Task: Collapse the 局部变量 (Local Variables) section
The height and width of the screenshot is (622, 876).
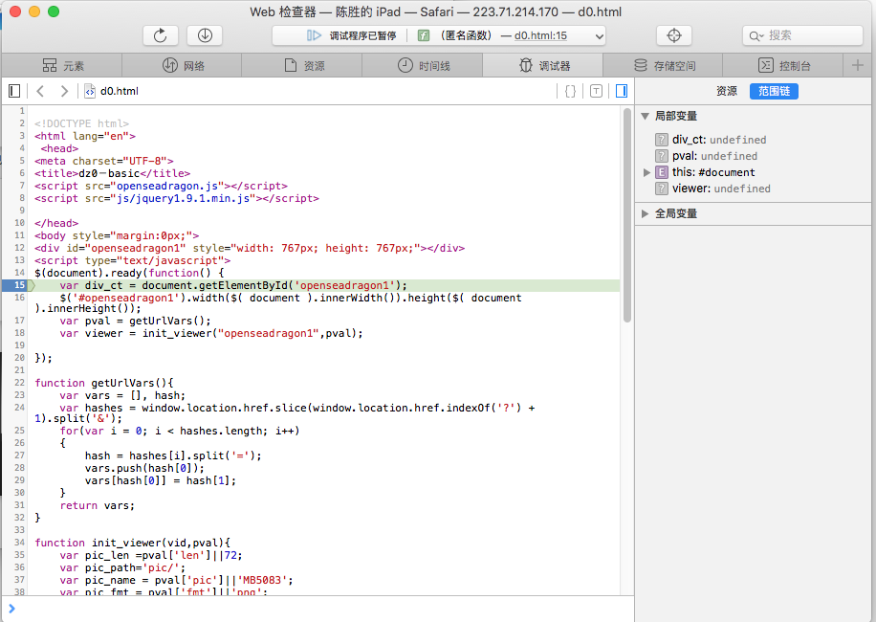Action: point(645,116)
